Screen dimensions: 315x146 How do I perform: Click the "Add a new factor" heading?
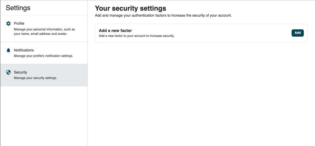coord(115,31)
